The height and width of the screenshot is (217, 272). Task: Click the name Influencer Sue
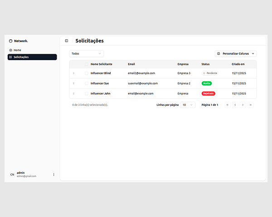tap(100, 83)
